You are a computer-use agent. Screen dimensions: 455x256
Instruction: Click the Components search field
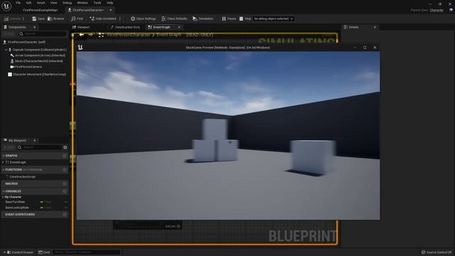click(43, 34)
